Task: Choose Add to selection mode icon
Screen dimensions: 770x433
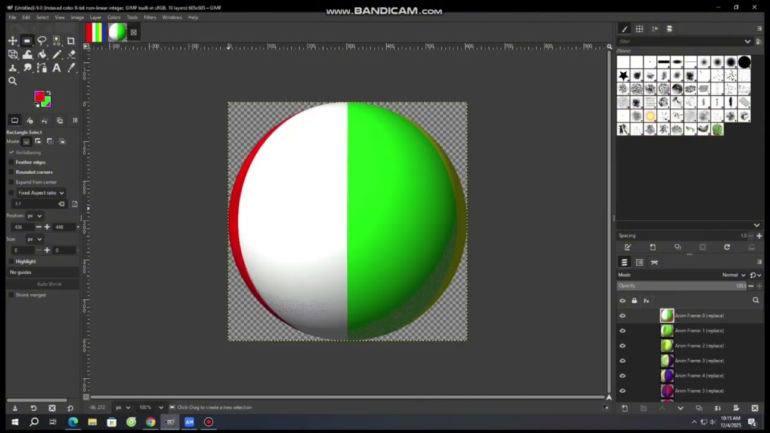Action: (x=38, y=141)
